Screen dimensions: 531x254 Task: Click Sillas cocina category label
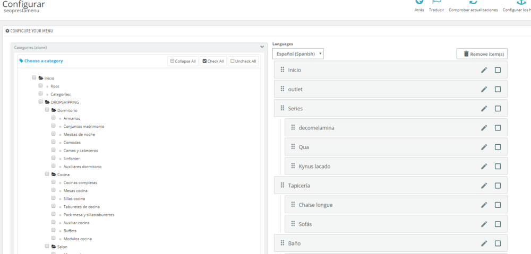pyautogui.click(x=74, y=199)
